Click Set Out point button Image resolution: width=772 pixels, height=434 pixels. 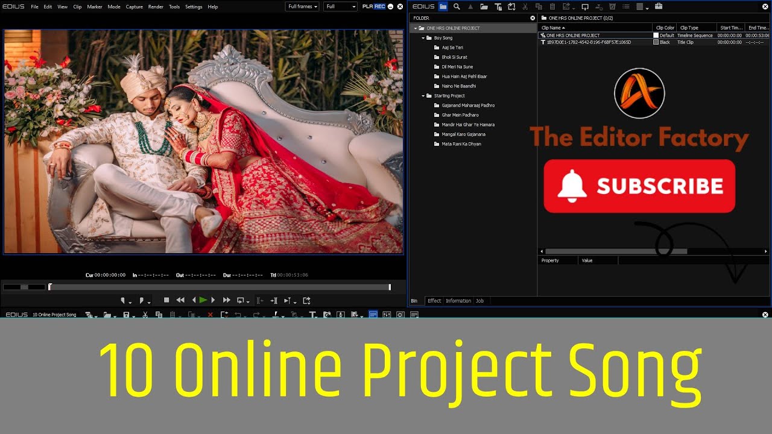(x=142, y=300)
